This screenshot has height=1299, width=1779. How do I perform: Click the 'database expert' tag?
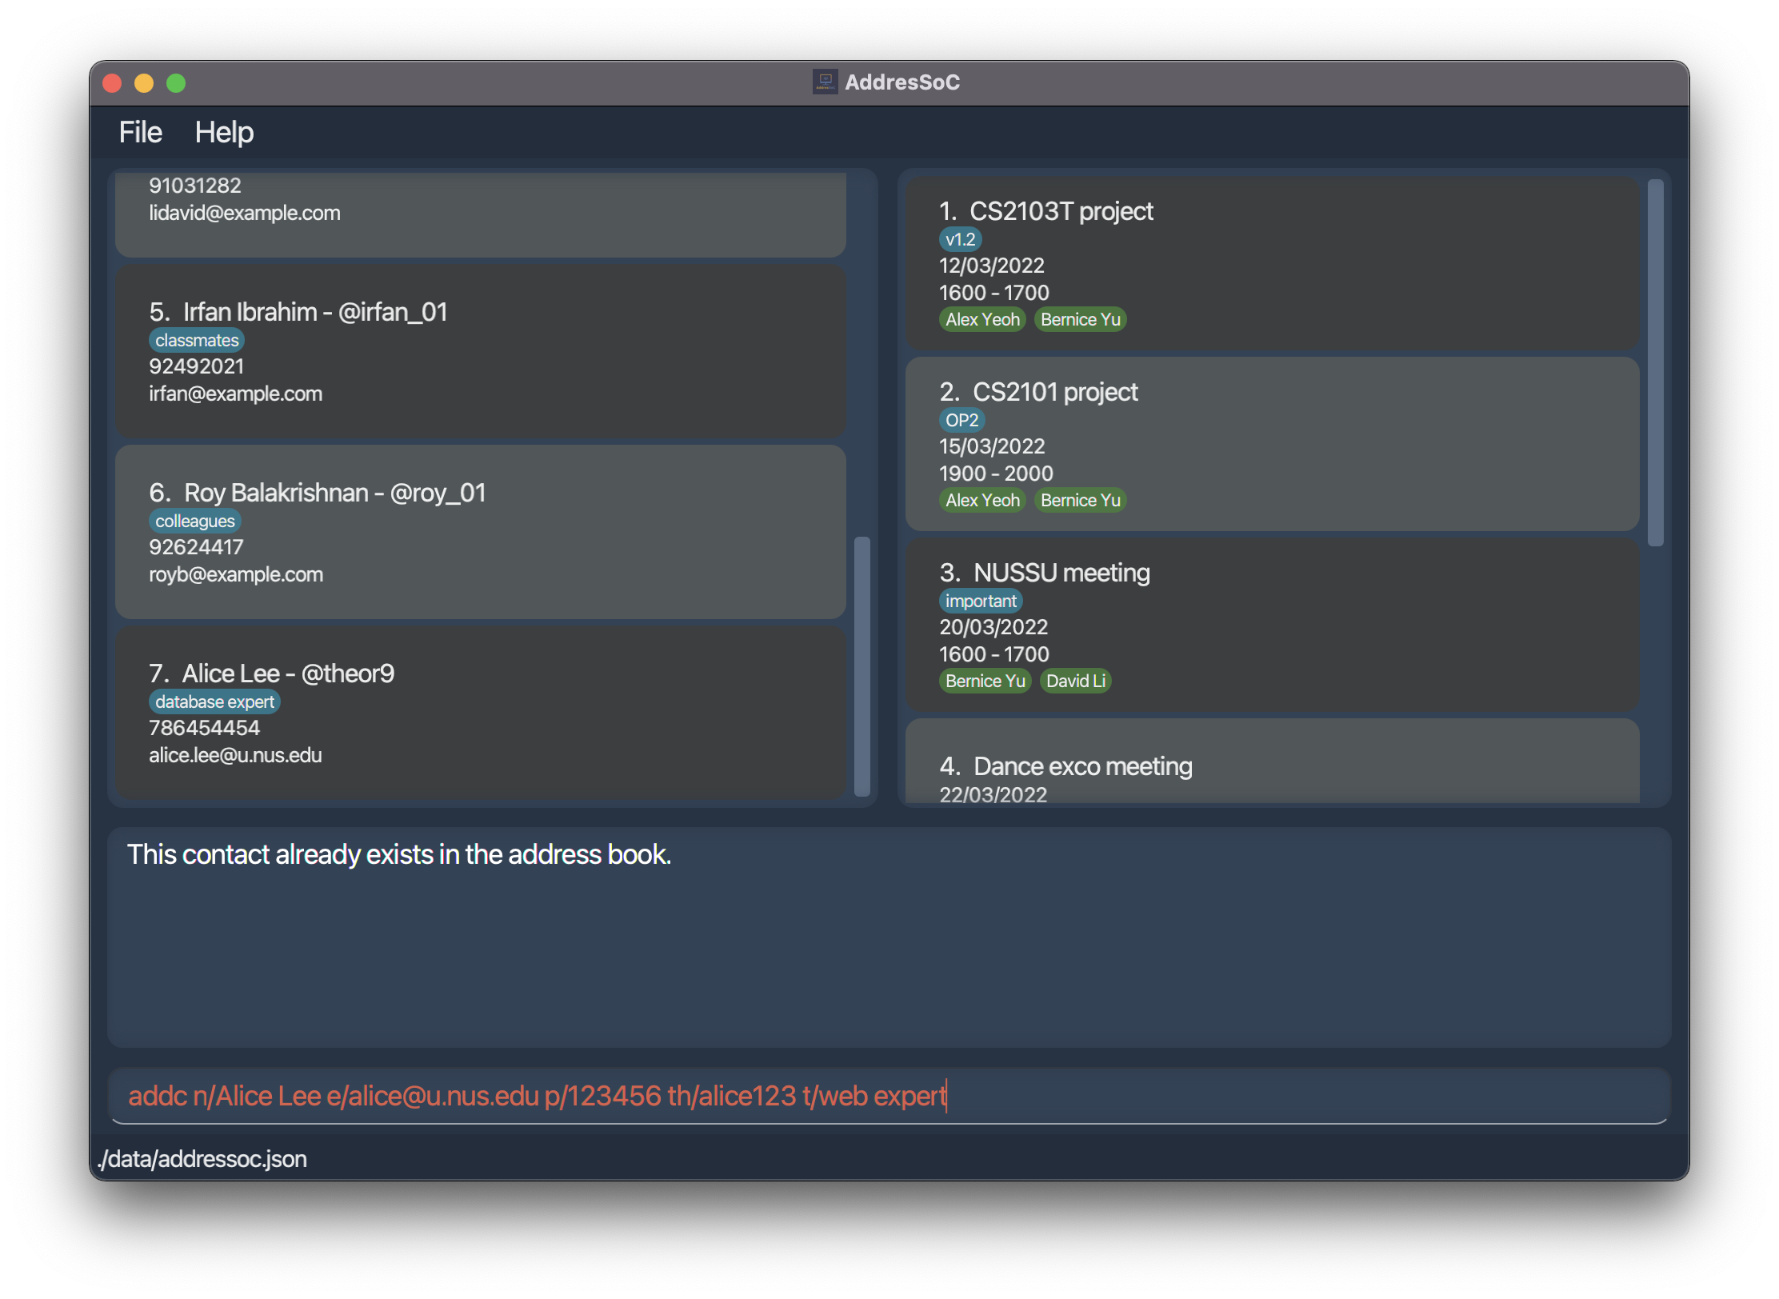pyautogui.click(x=214, y=701)
